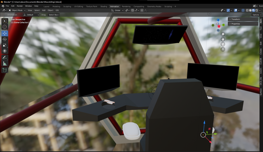The image size is (263, 152).
Task: Click the Add Cube tool
Action: pos(5,70)
